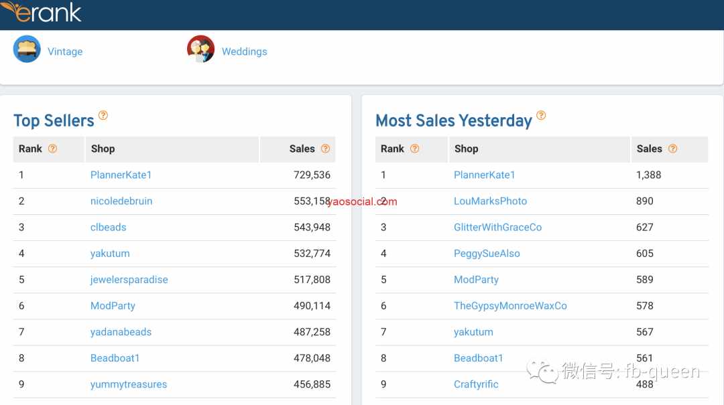Image resolution: width=724 pixels, height=405 pixels.
Task: Click sales value 543,948
Action: (x=312, y=228)
